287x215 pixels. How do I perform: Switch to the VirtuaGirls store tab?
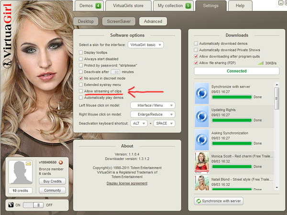click(128, 6)
